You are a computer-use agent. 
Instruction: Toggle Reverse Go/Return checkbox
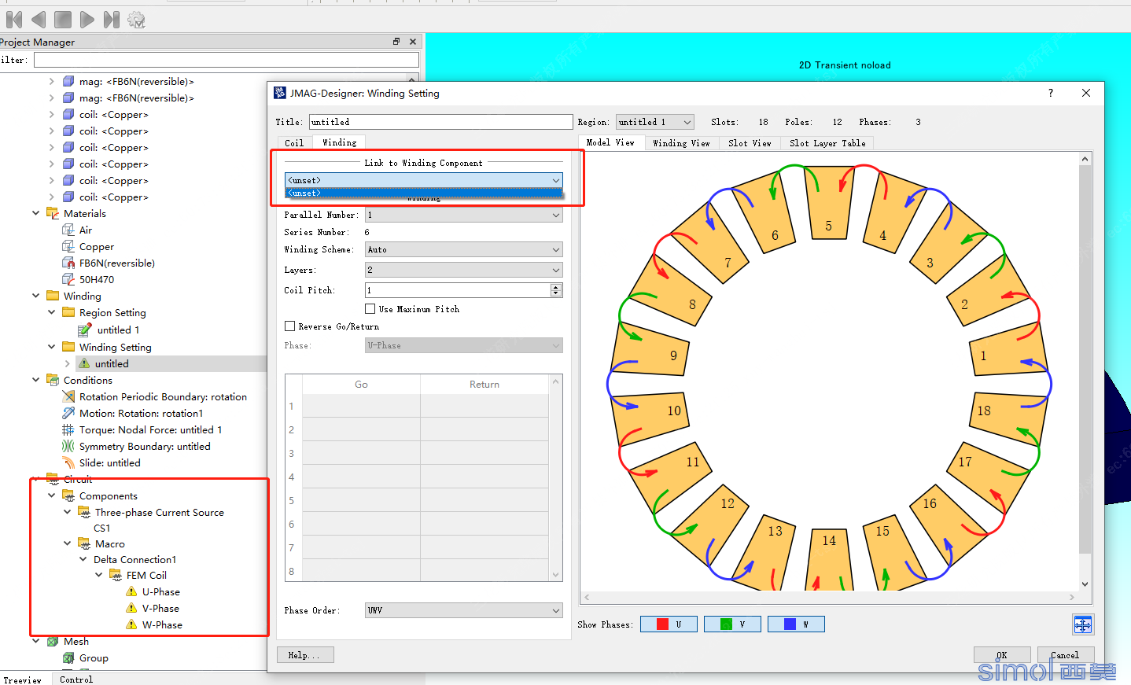[289, 326]
